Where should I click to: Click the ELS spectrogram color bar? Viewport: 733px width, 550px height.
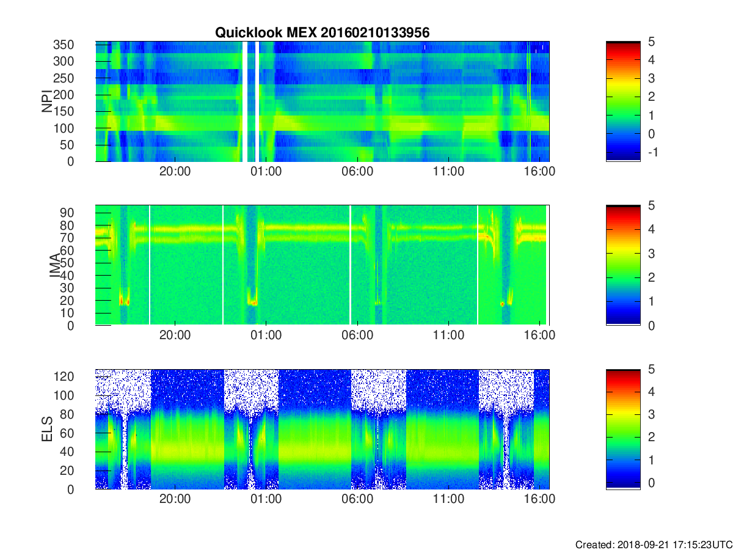pyautogui.click(x=623, y=429)
